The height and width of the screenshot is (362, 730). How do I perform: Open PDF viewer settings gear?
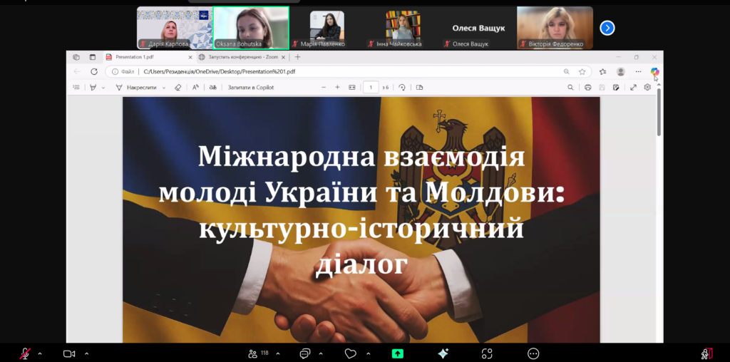(x=647, y=87)
